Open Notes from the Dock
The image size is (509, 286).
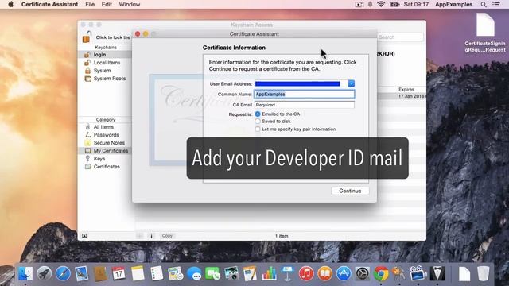tap(138, 273)
